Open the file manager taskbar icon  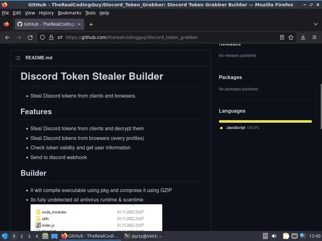45,236
